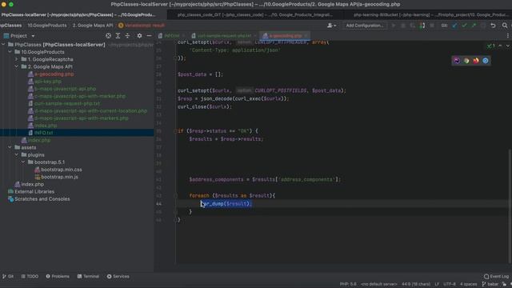Viewport: 512px width, 288px height.
Task: Open preview in Chrome browser
Action: (x=466, y=61)
